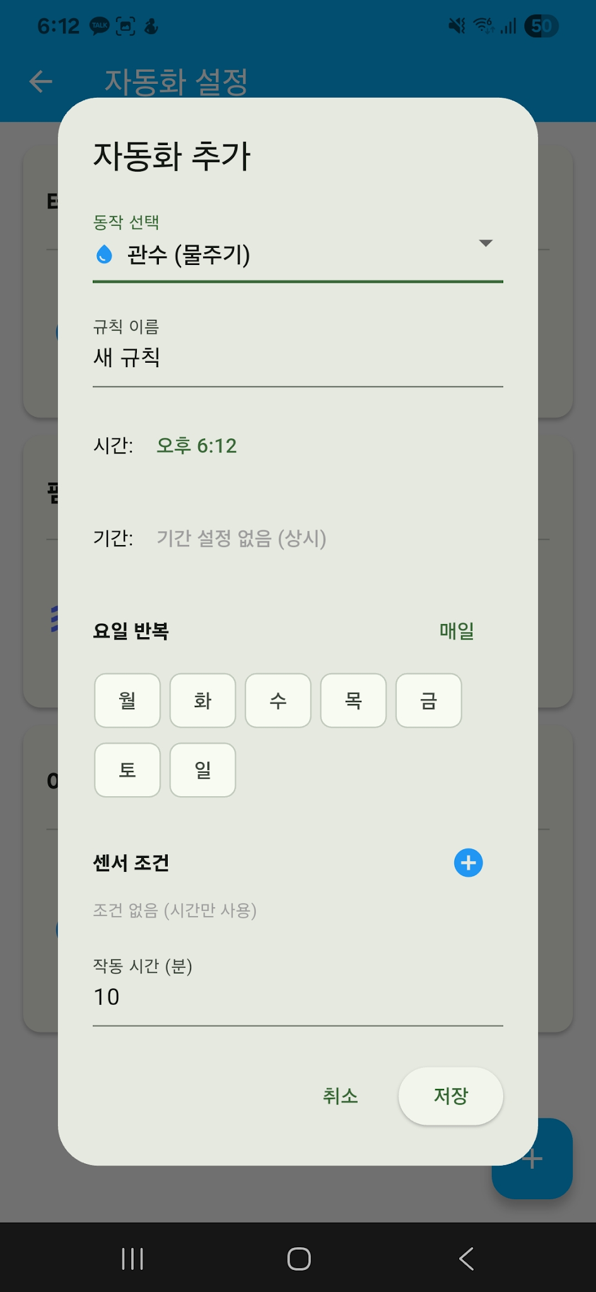Open the recent apps navigation button
This screenshot has width=596, height=1292.
pos(132,1259)
